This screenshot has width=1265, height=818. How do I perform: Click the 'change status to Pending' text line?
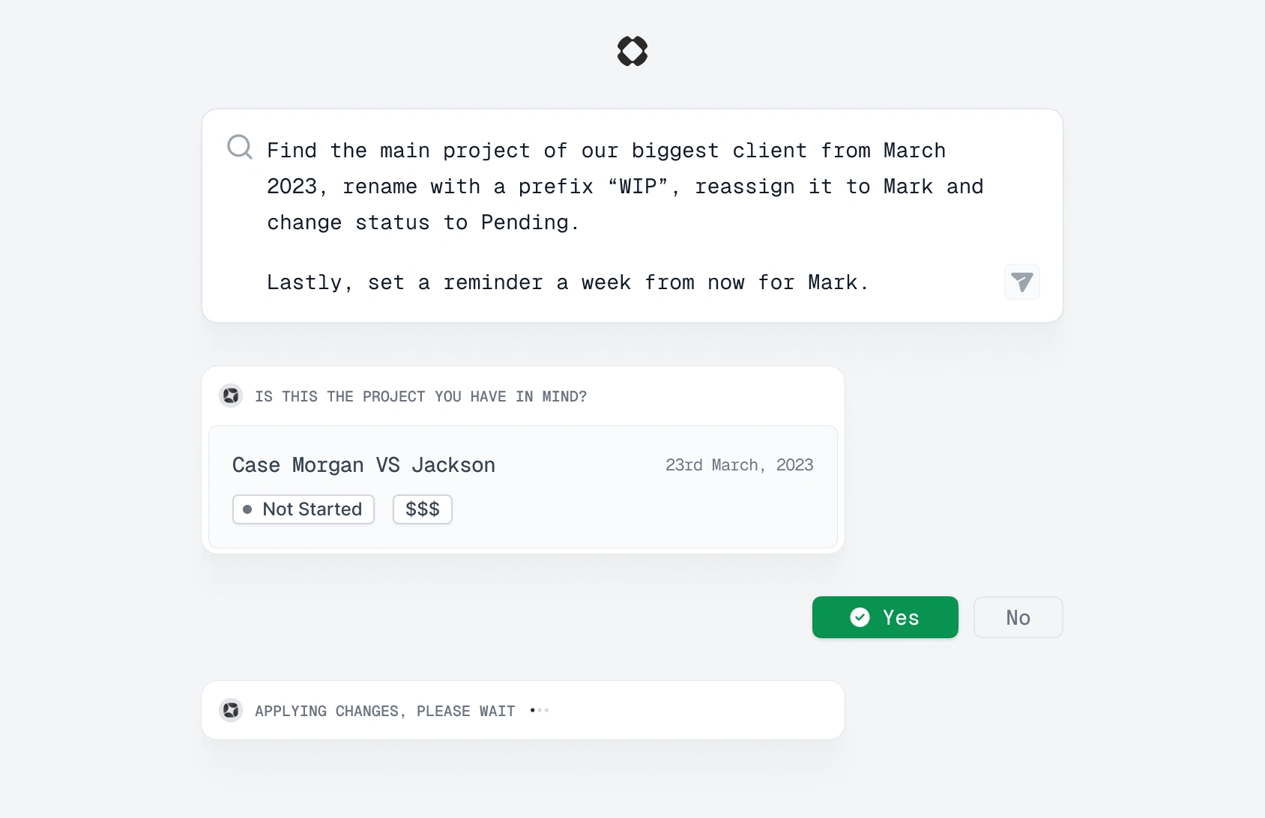click(423, 222)
